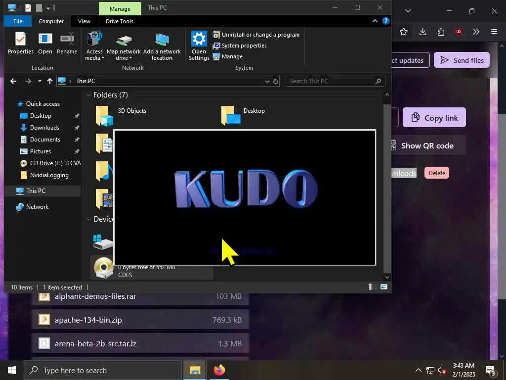Screen dimensions: 506x380
Task: Open System properties from the ribbon
Action: click(240, 46)
